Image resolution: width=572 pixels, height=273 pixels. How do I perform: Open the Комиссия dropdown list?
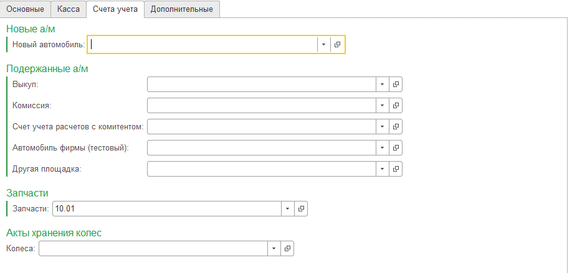pos(382,106)
